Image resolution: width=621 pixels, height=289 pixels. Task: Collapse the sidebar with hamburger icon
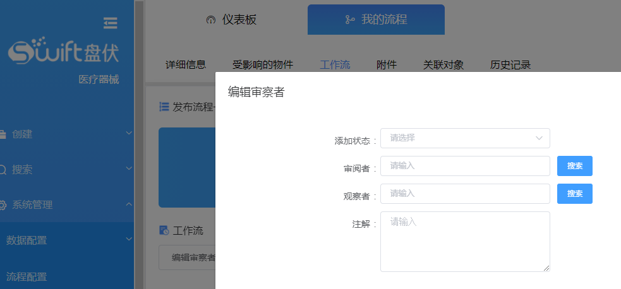[111, 23]
